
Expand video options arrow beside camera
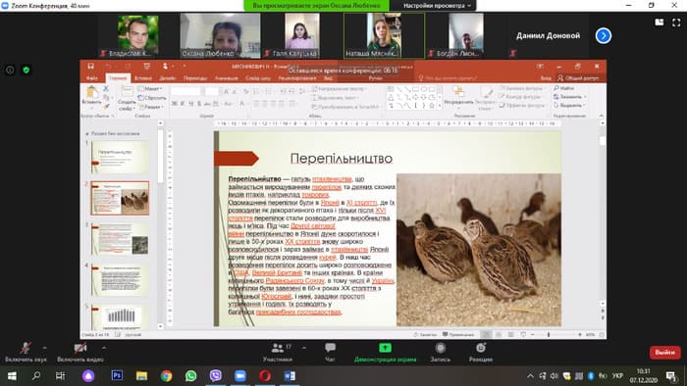[x=103, y=348]
